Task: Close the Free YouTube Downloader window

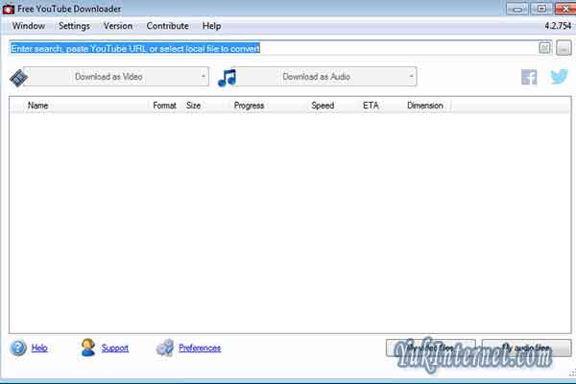Action: (x=565, y=9)
